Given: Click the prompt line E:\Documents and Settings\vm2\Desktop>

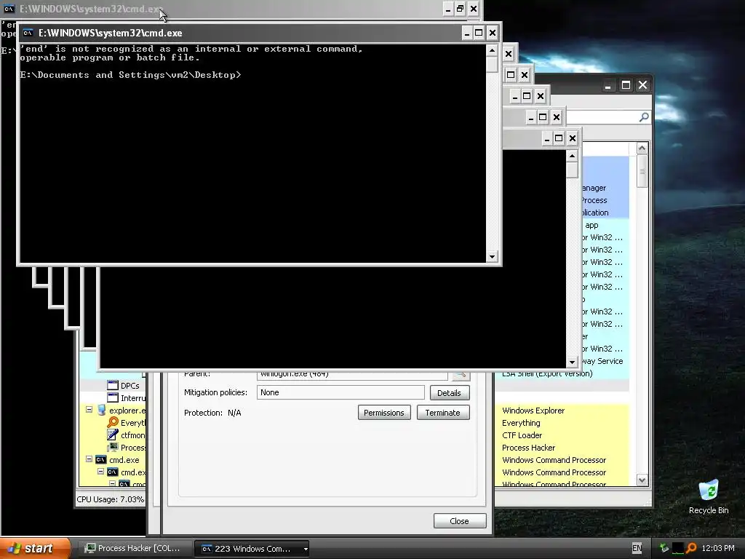Looking at the screenshot, I should [131, 75].
